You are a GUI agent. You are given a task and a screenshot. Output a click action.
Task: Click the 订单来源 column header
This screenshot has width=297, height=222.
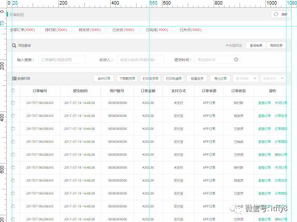209,91
